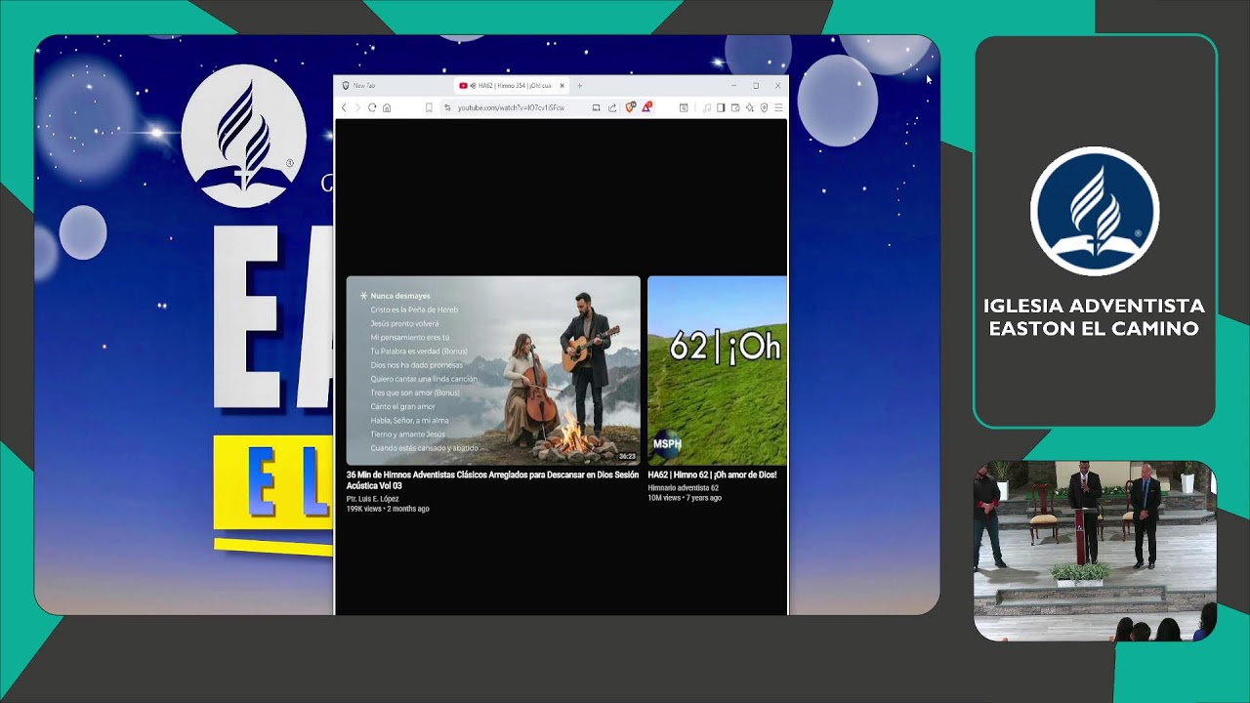Share this page via the share icon

[612, 107]
